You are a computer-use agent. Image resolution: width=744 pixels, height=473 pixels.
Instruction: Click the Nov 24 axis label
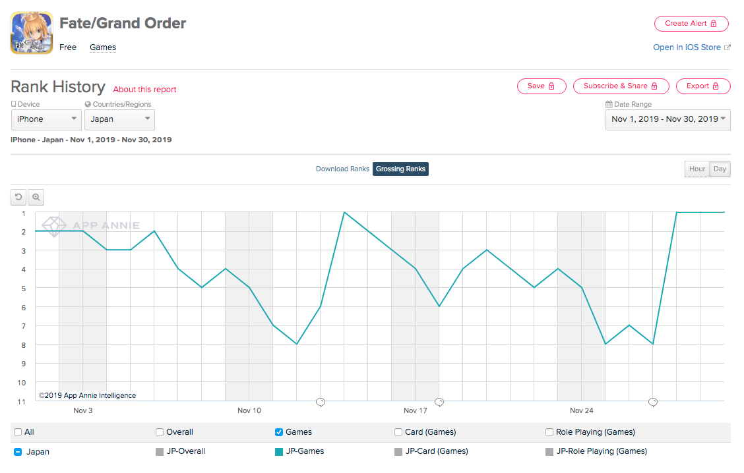pyautogui.click(x=582, y=410)
